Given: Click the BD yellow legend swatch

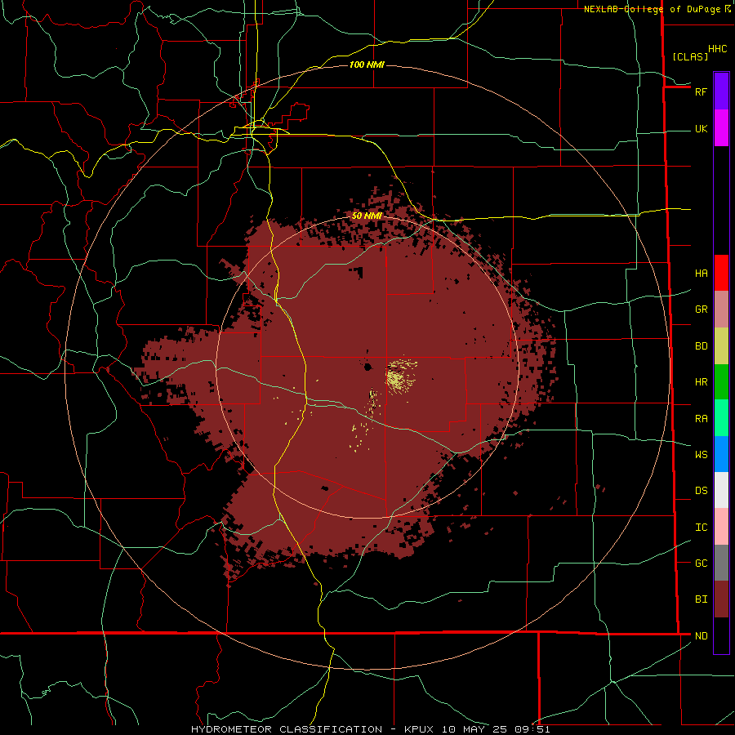Looking at the screenshot, I should tap(721, 346).
